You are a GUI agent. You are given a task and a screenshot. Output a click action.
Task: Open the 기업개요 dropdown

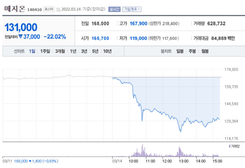(132, 9)
